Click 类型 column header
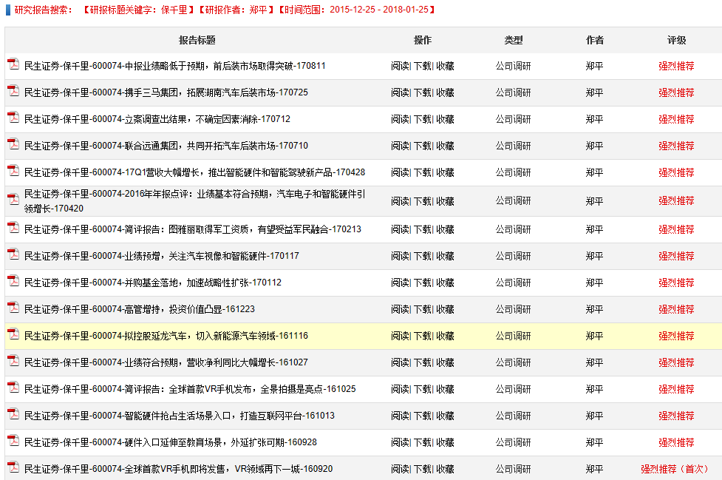The image size is (722, 480). pos(514,40)
